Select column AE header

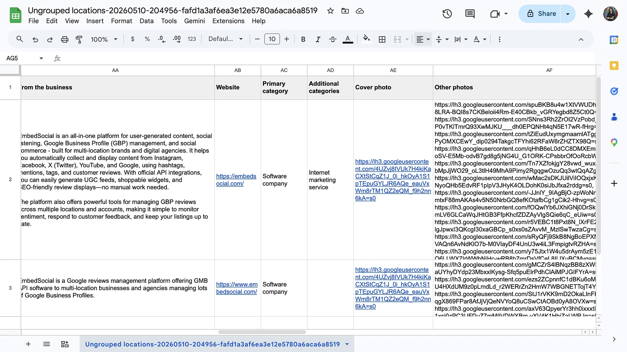pos(393,70)
